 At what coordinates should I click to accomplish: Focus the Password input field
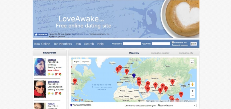coord(161,44)
